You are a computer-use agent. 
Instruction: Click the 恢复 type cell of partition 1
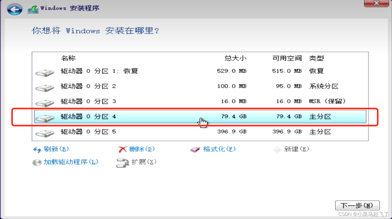[x=316, y=71]
